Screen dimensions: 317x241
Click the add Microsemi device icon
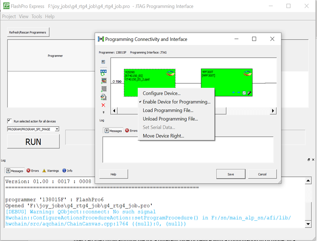coord(103,81)
